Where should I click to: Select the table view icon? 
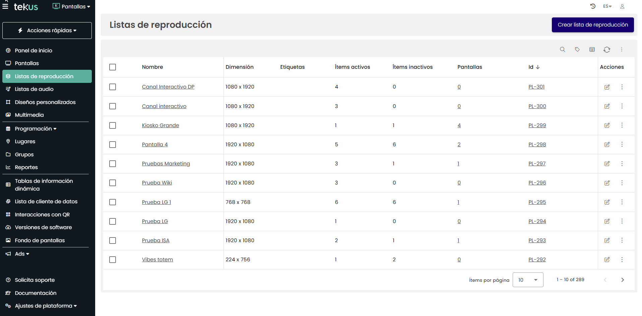[x=592, y=49]
